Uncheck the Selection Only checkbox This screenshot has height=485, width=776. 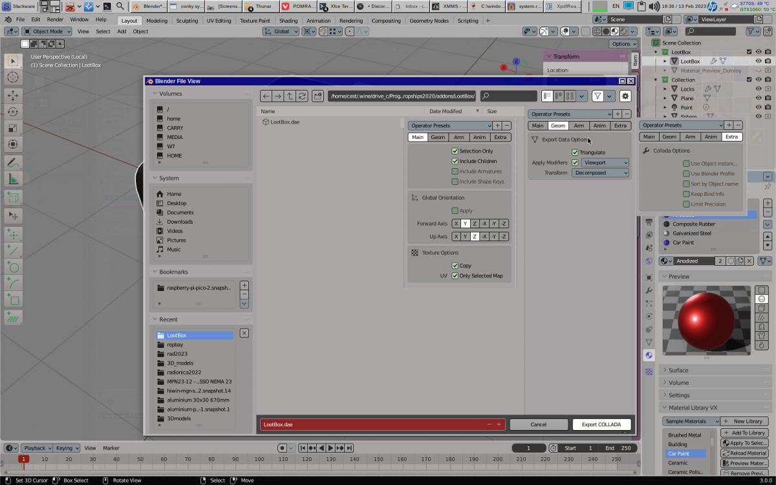[455, 151]
